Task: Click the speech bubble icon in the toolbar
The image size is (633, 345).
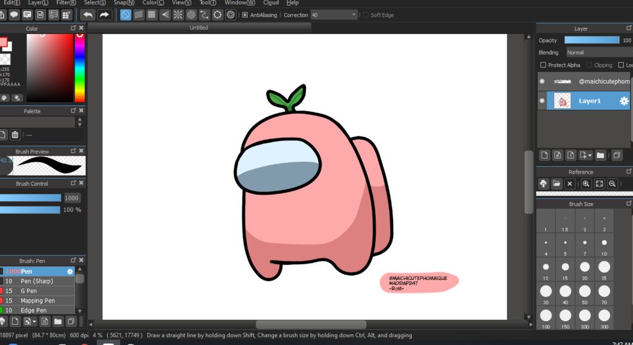Action: pyautogui.click(x=14, y=15)
